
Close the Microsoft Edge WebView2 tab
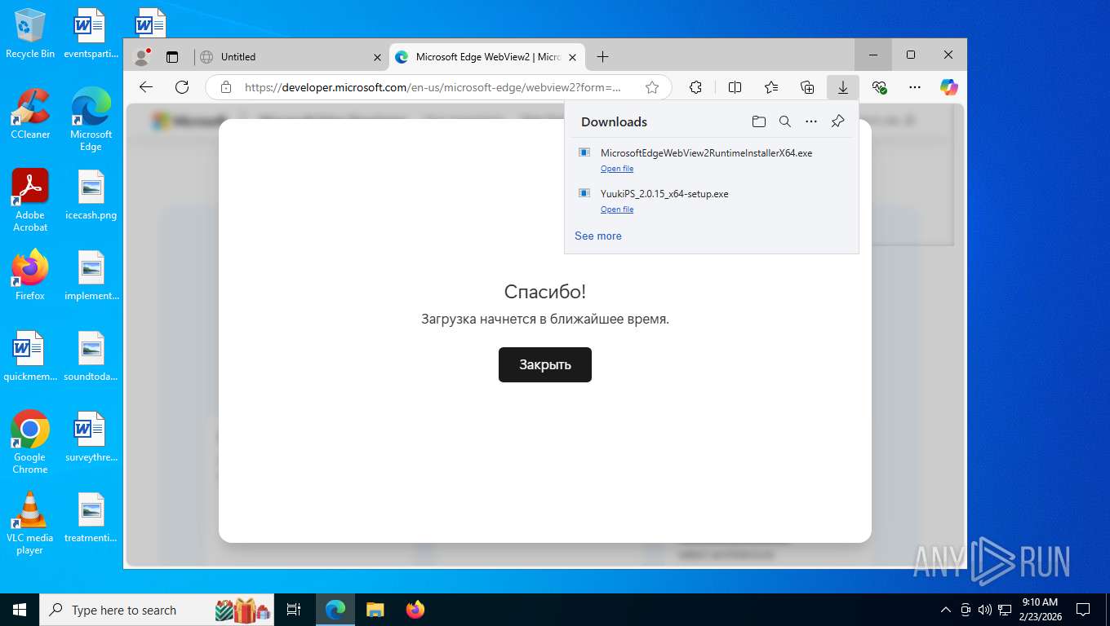(572, 57)
